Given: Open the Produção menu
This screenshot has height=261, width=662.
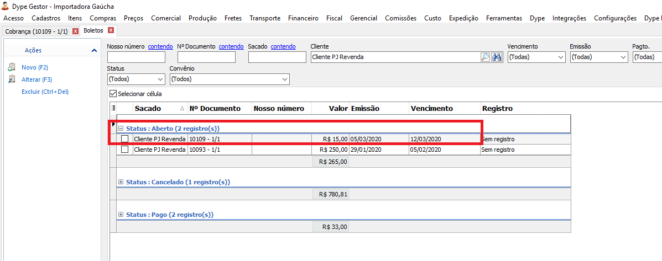Looking at the screenshot, I should tap(202, 18).
